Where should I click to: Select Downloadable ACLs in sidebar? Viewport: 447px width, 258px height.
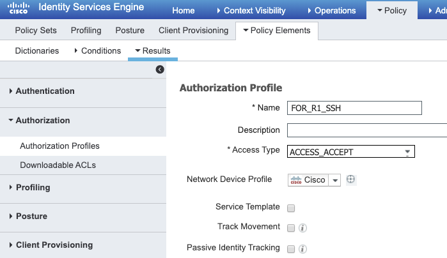click(58, 165)
